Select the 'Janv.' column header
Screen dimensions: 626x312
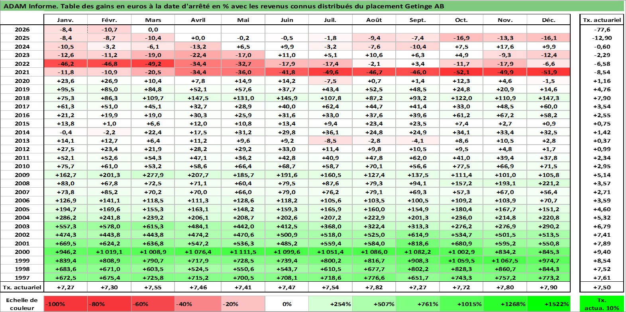pyautogui.click(x=66, y=20)
